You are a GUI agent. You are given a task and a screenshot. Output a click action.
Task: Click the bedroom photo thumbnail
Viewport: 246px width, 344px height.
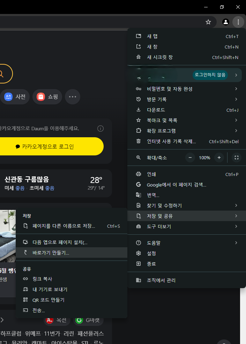8,236
